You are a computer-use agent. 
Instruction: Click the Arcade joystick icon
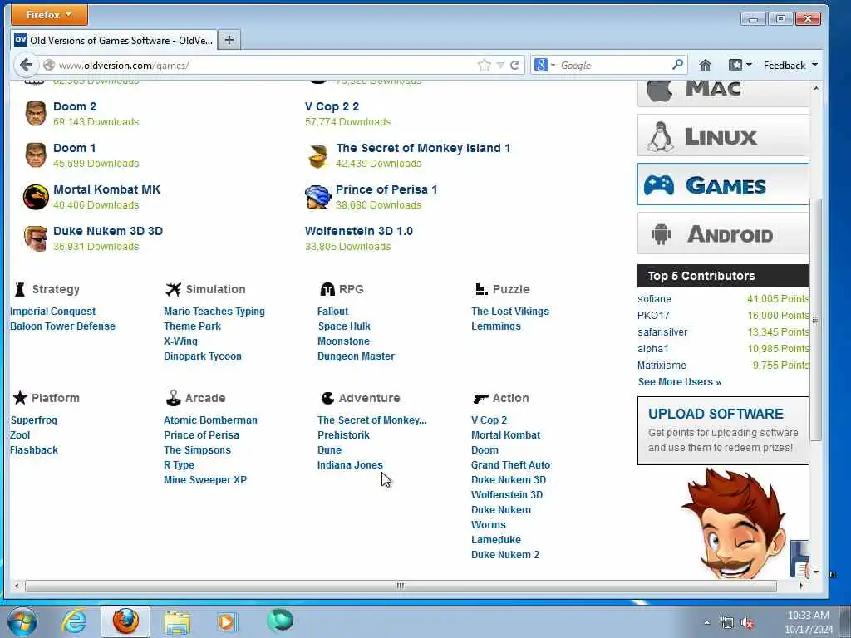click(173, 398)
